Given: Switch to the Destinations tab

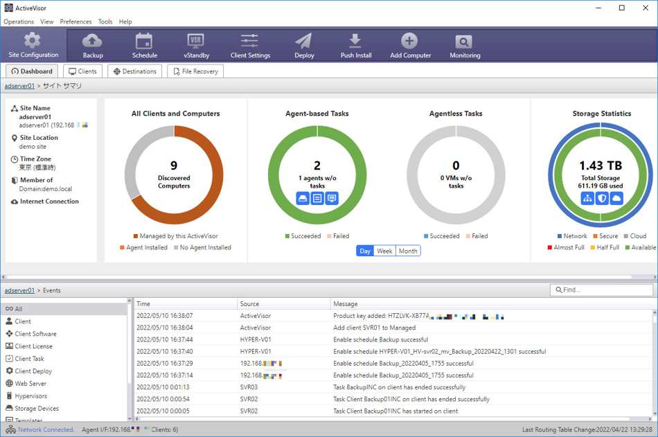Looking at the screenshot, I should pos(134,71).
